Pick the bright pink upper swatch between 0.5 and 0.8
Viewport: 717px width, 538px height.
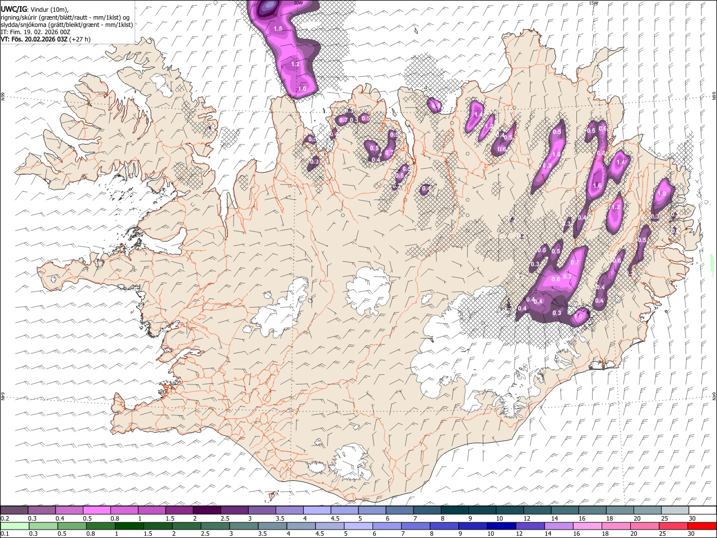click(96, 511)
